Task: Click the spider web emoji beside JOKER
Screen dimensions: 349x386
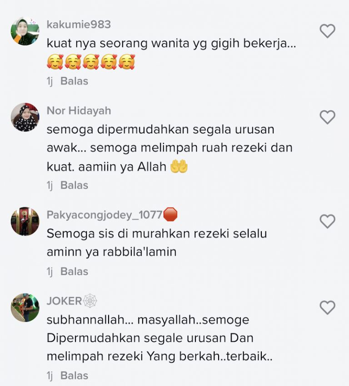Action: (x=90, y=300)
